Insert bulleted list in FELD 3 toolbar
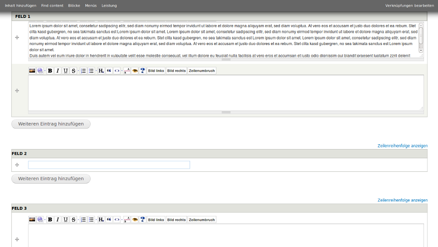This screenshot has height=247, width=438. pyautogui.click(x=91, y=220)
